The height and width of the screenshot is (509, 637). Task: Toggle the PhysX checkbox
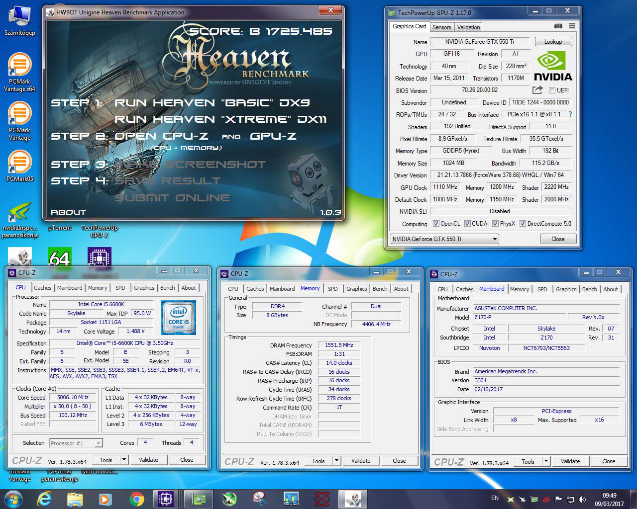pyautogui.click(x=495, y=224)
